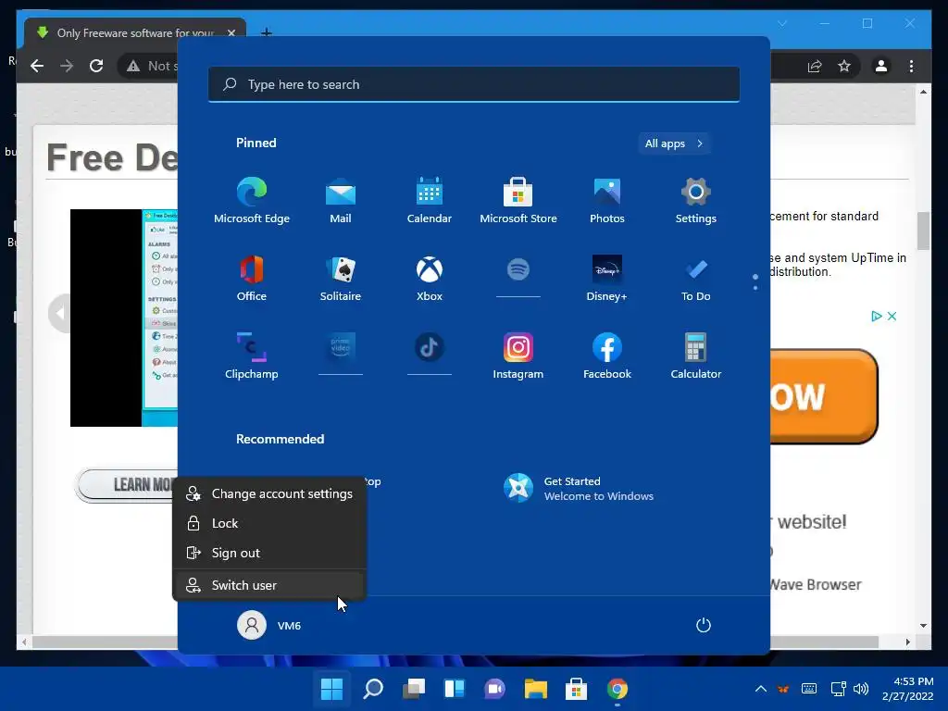948x711 pixels.
Task: Open Task View on taskbar
Action: [414, 689]
